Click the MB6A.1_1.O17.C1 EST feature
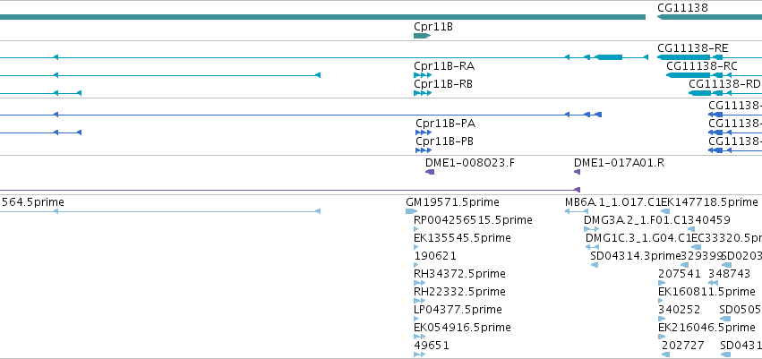 577,211
